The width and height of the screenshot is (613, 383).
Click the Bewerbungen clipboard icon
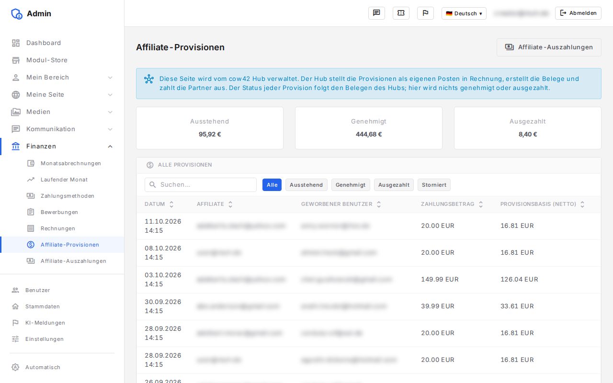pos(31,212)
